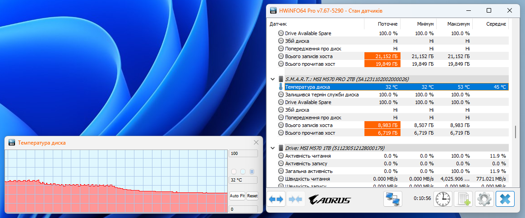This screenshot has width=525, height=218.
Task: Minimize the HWiNFO64 sensors window
Action: [x=468, y=11]
